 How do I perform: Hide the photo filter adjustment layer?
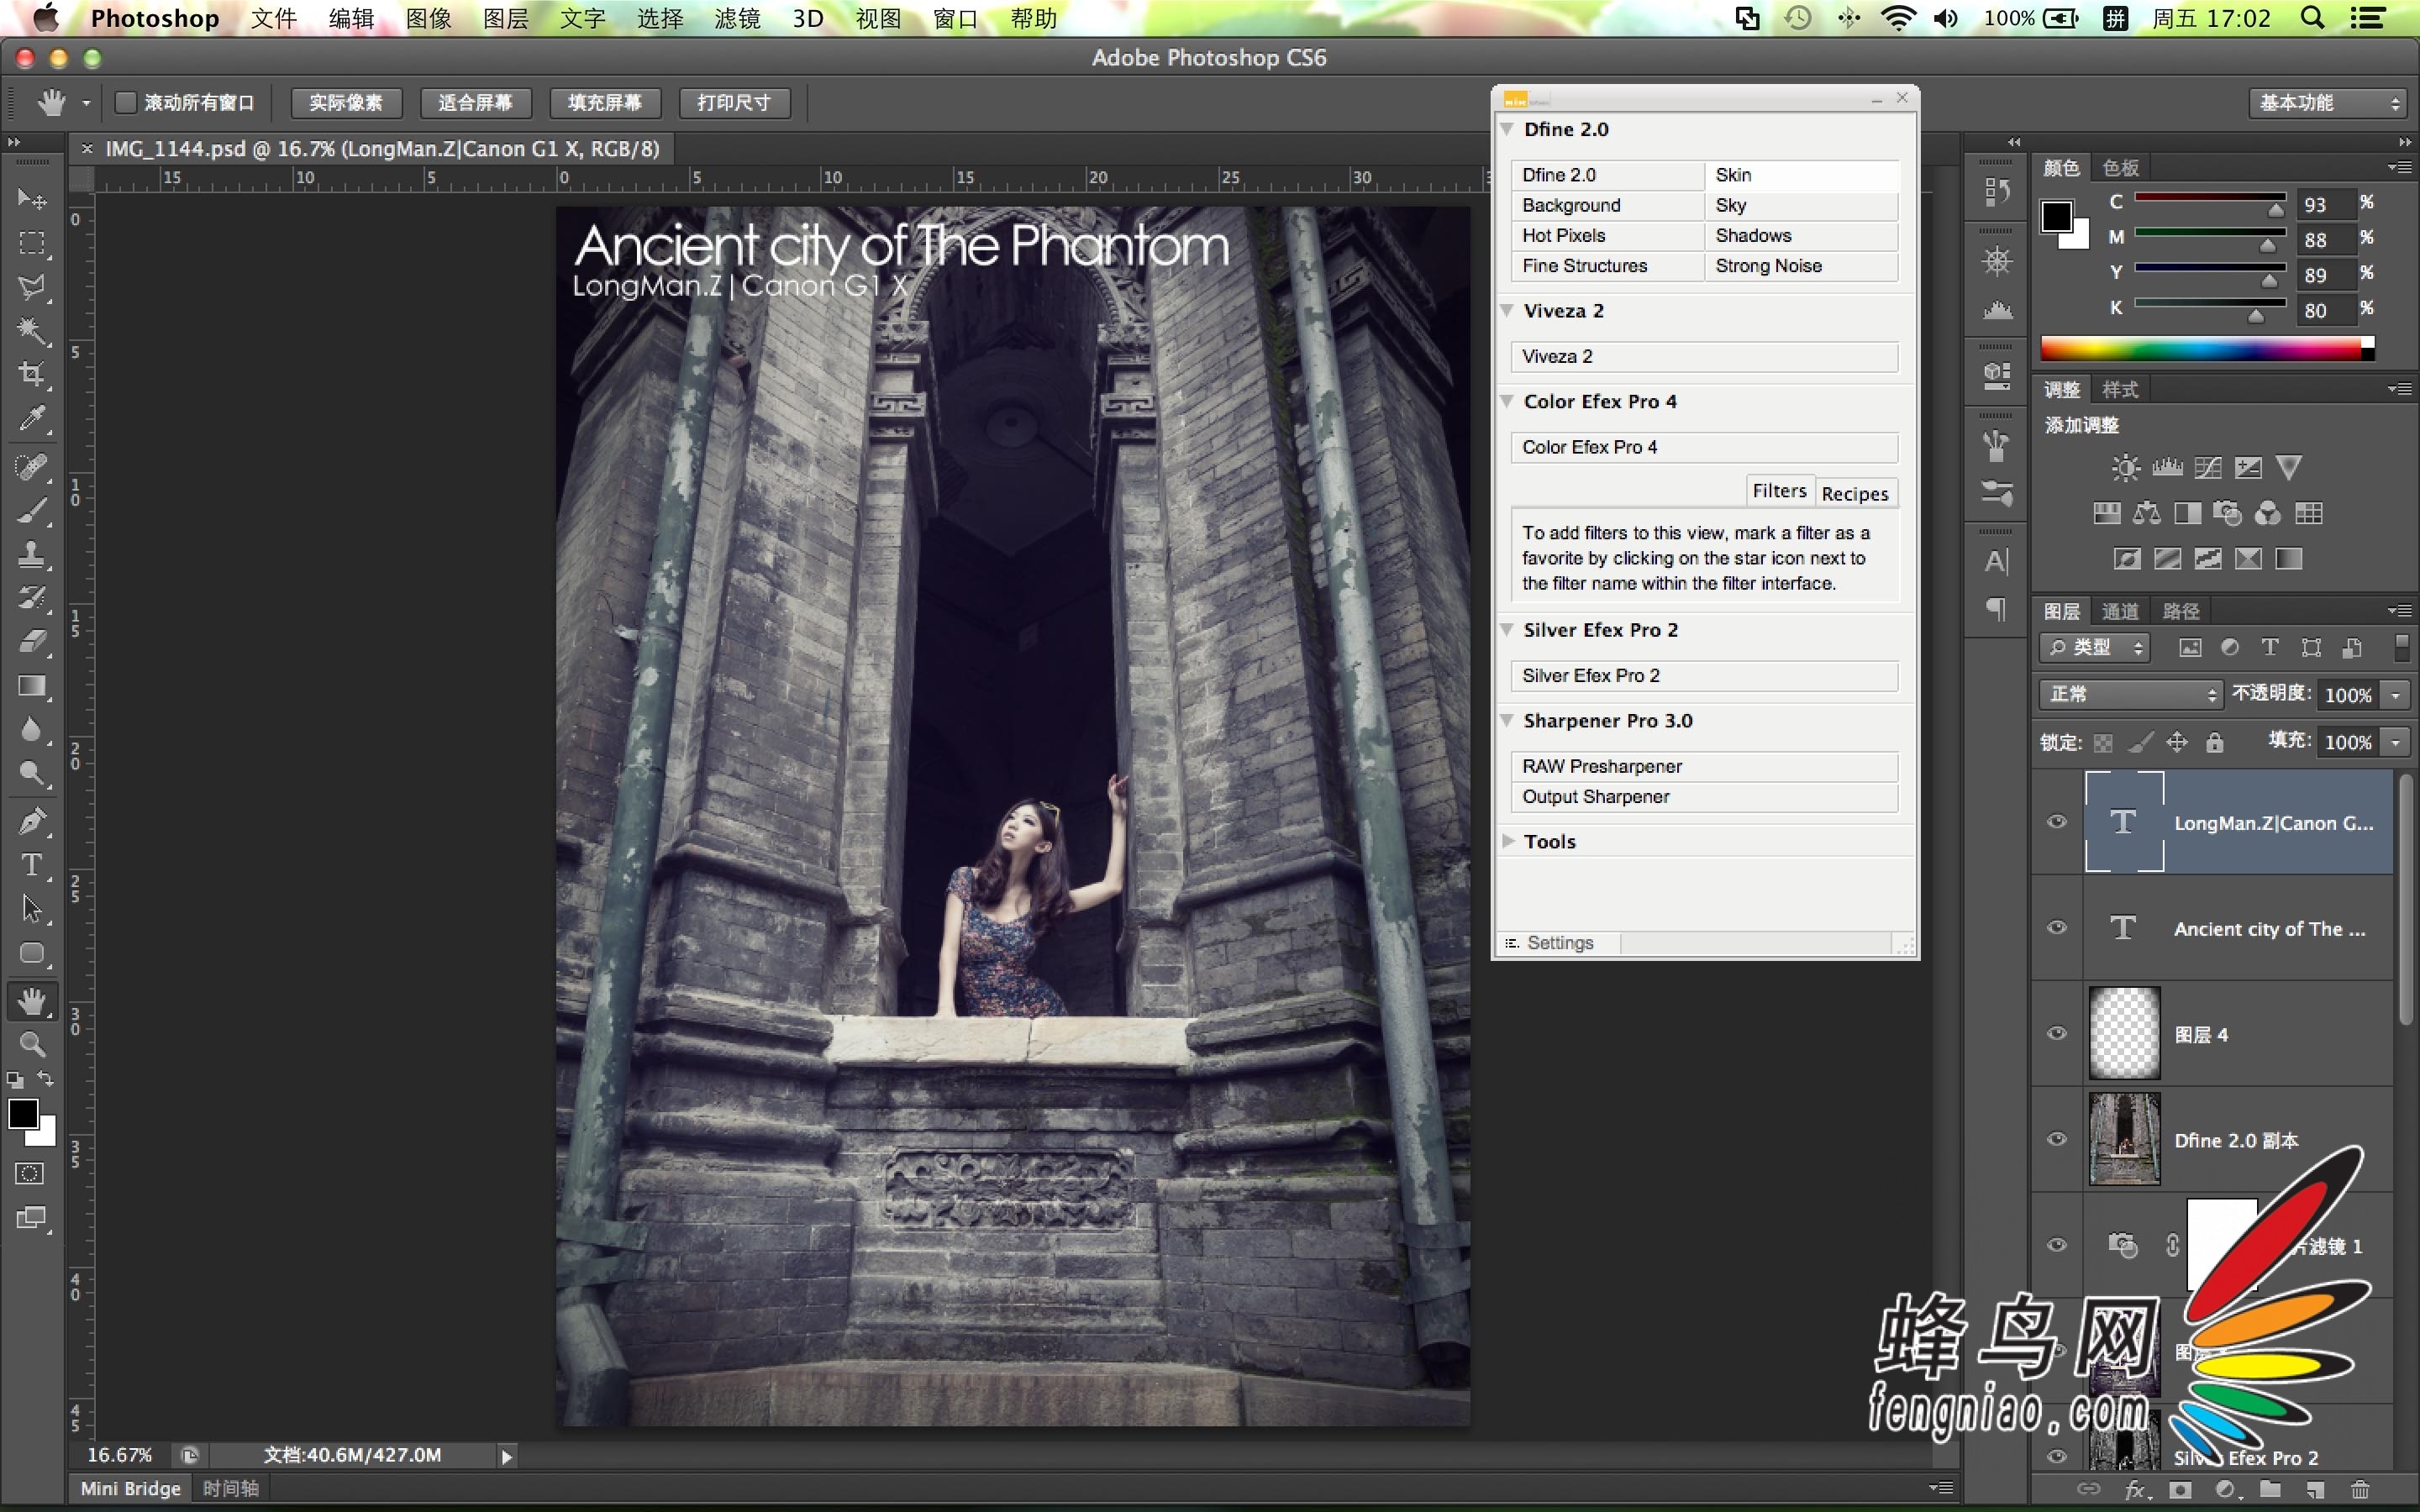click(x=2057, y=1245)
